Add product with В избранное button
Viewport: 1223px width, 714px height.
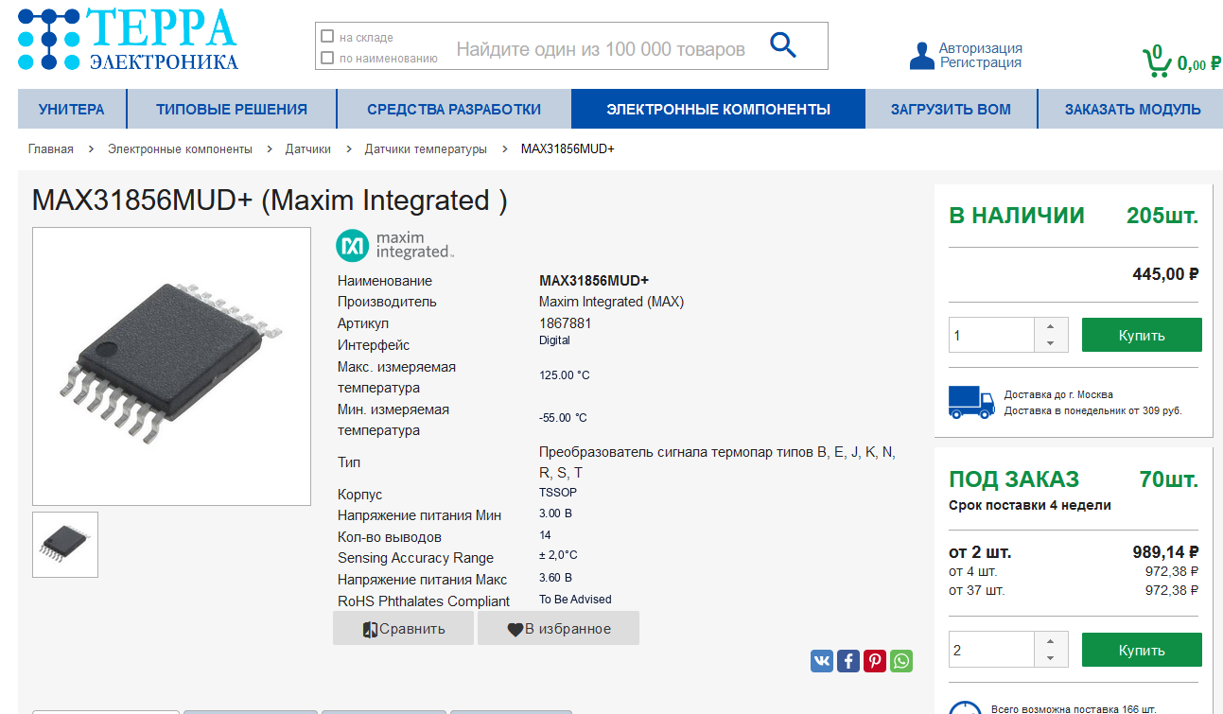[558, 628]
